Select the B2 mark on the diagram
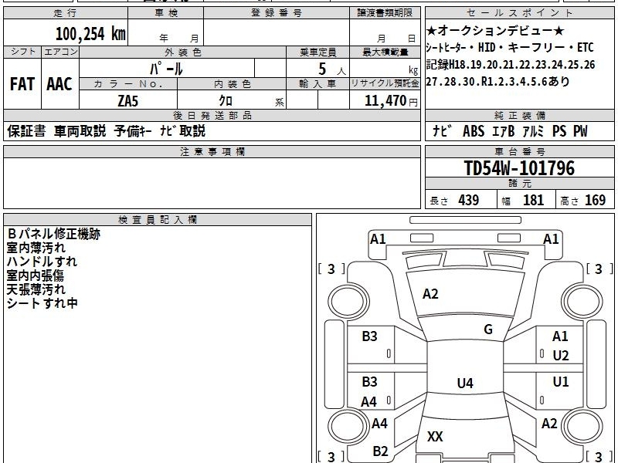The height and width of the screenshot is (463, 618). point(380,451)
